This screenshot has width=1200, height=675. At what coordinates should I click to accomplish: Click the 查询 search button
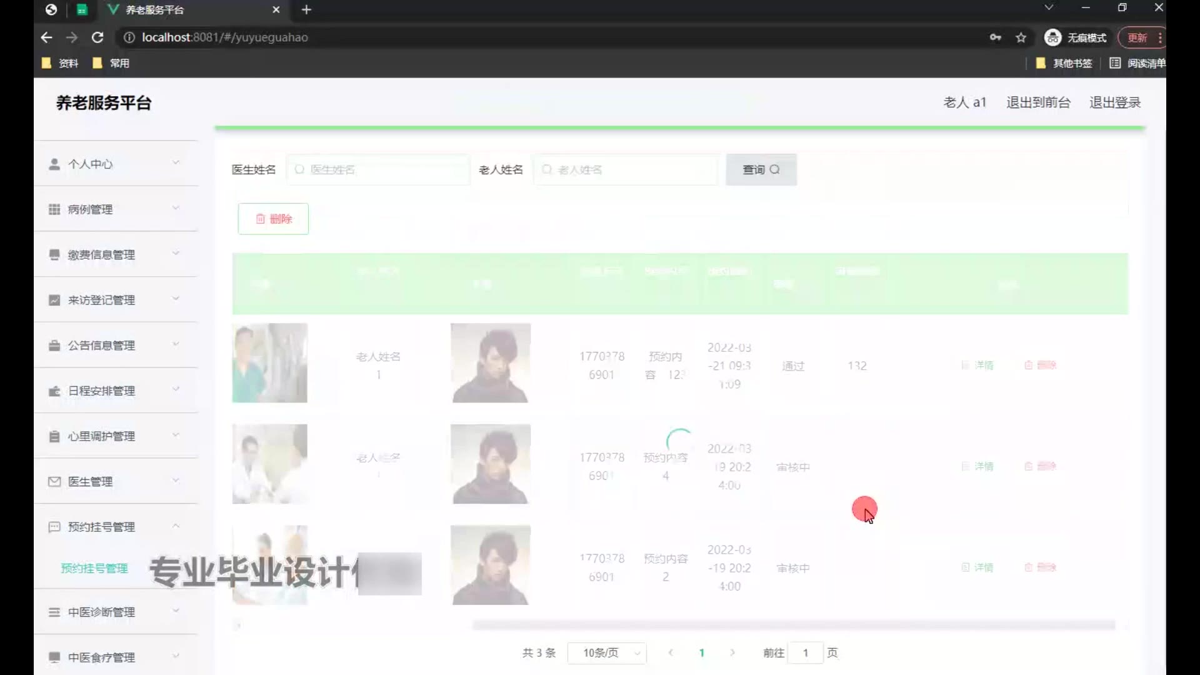(x=761, y=169)
